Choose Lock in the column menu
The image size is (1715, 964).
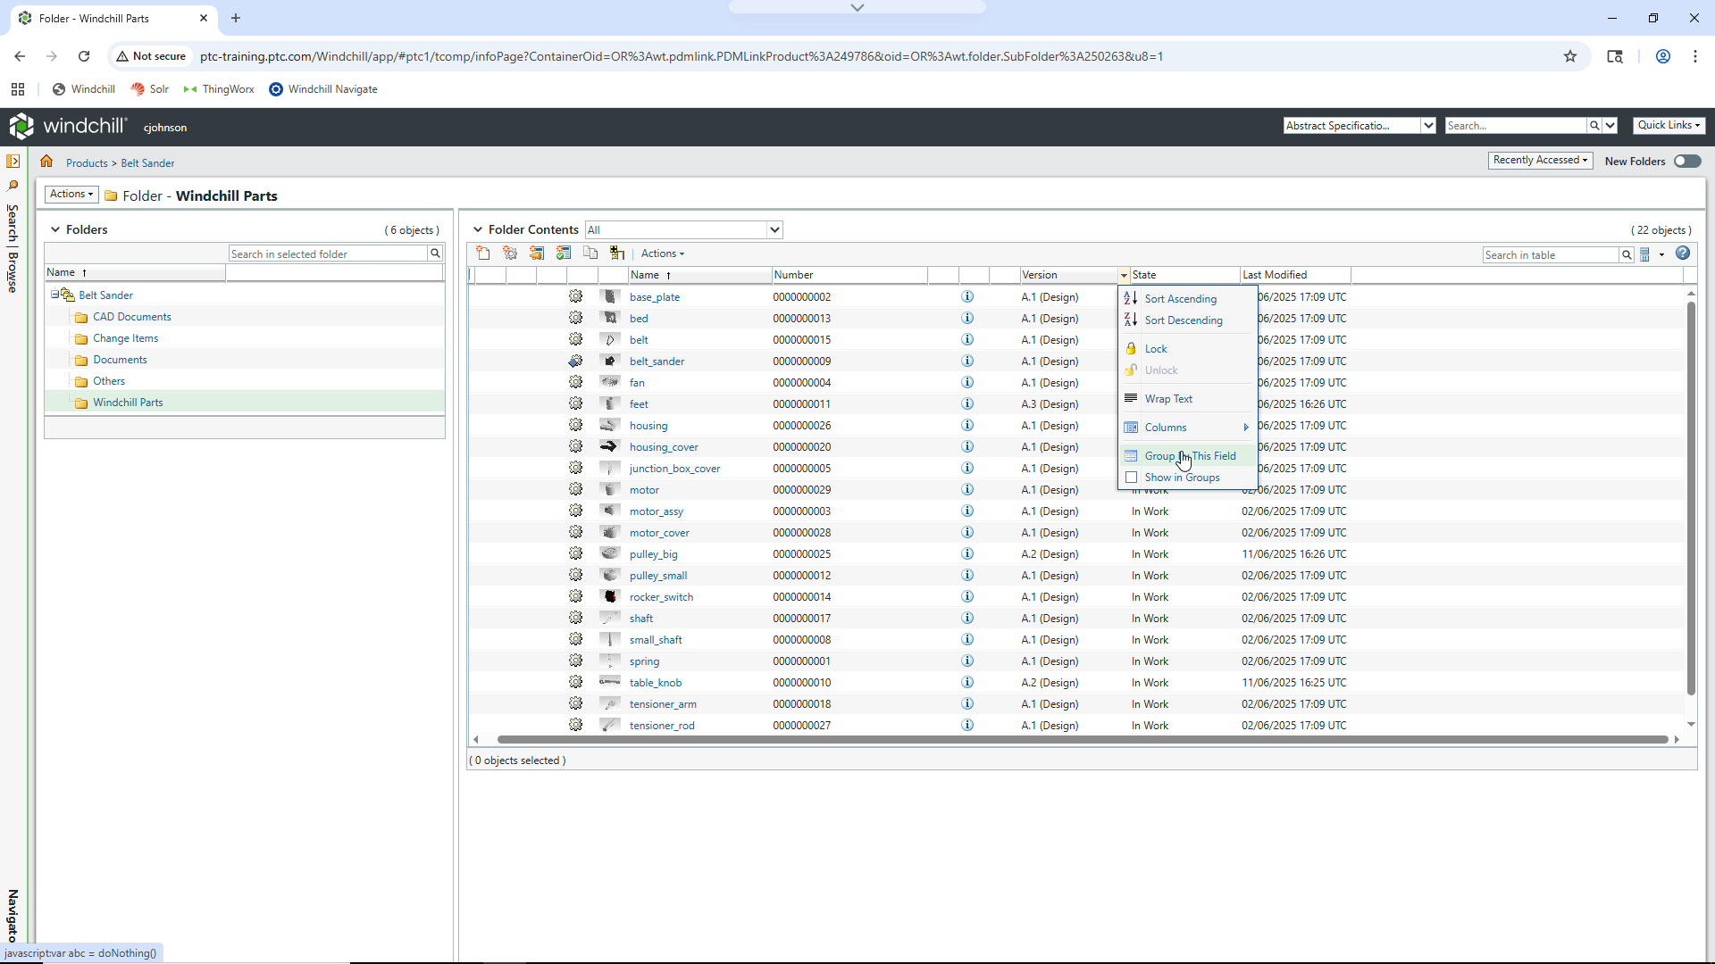[1187, 349]
